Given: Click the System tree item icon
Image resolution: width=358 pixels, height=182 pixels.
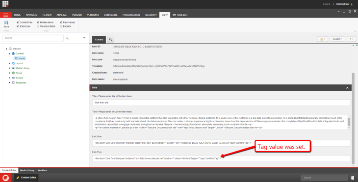Looking at the screenshot, I should (x=13, y=78).
